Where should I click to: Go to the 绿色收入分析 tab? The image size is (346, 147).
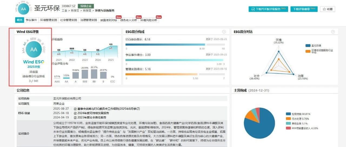[129, 20]
